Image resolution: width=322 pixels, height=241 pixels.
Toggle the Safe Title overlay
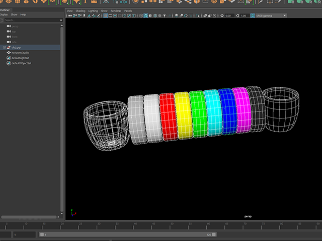[x=134, y=16]
